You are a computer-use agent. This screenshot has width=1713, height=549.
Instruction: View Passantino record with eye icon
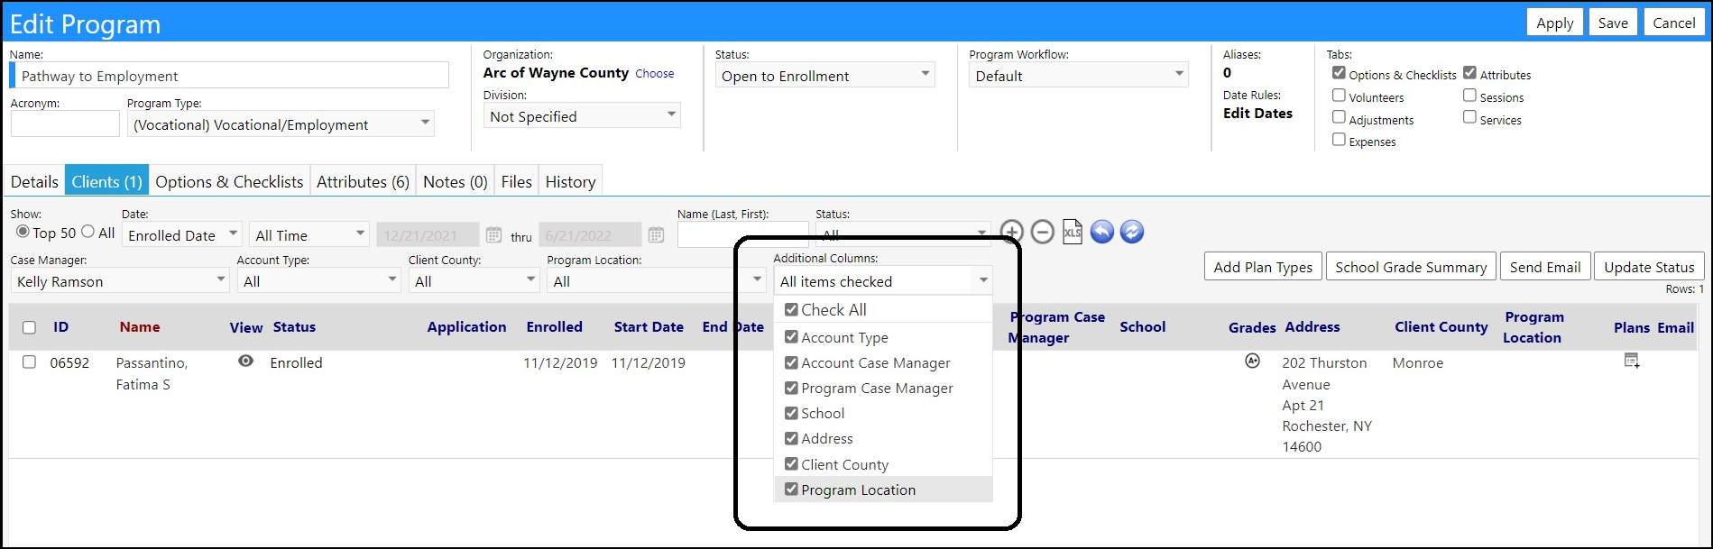(x=245, y=361)
